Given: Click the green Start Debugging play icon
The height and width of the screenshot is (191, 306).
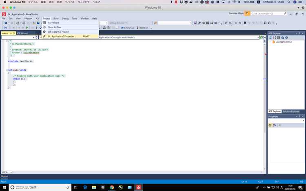Looking at the screenshot, I should [27, 28].
